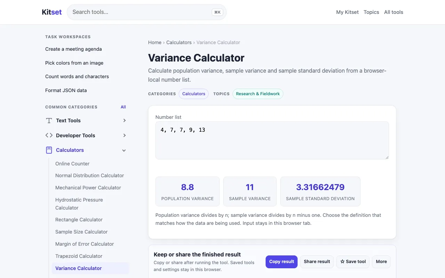Open Create a meeting agenda workspace
Viewport: 445px width, 278px height.
point(74,49)
